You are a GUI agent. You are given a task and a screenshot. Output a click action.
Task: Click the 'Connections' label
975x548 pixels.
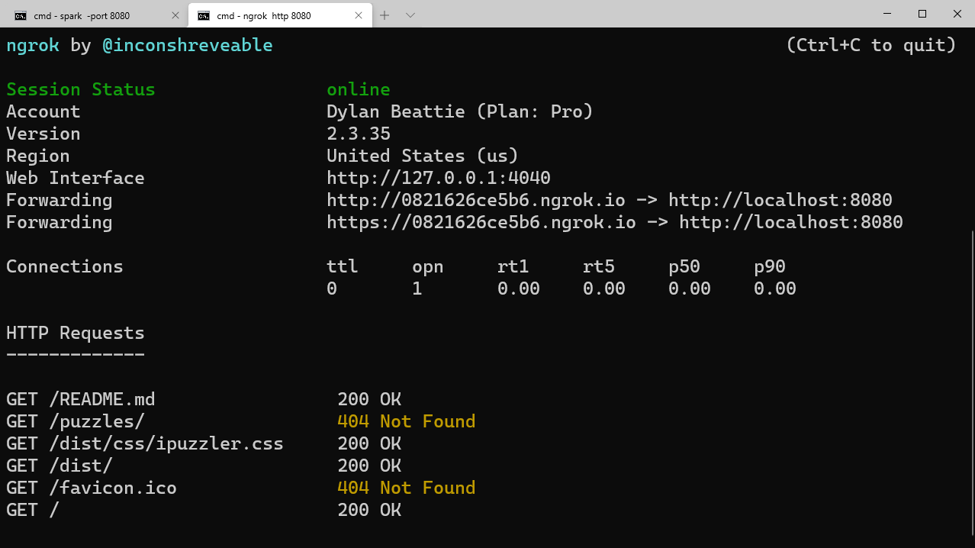(65, 266)
